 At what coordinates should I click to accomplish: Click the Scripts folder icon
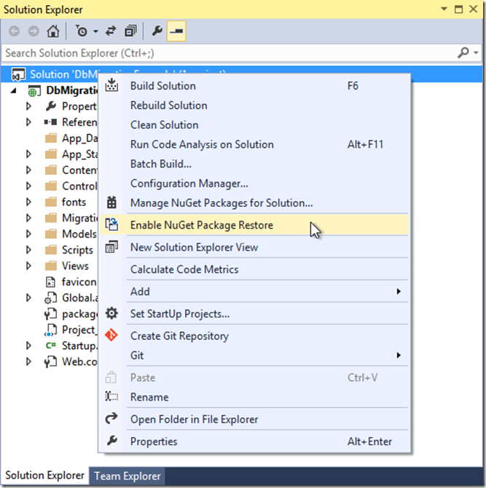51,250
